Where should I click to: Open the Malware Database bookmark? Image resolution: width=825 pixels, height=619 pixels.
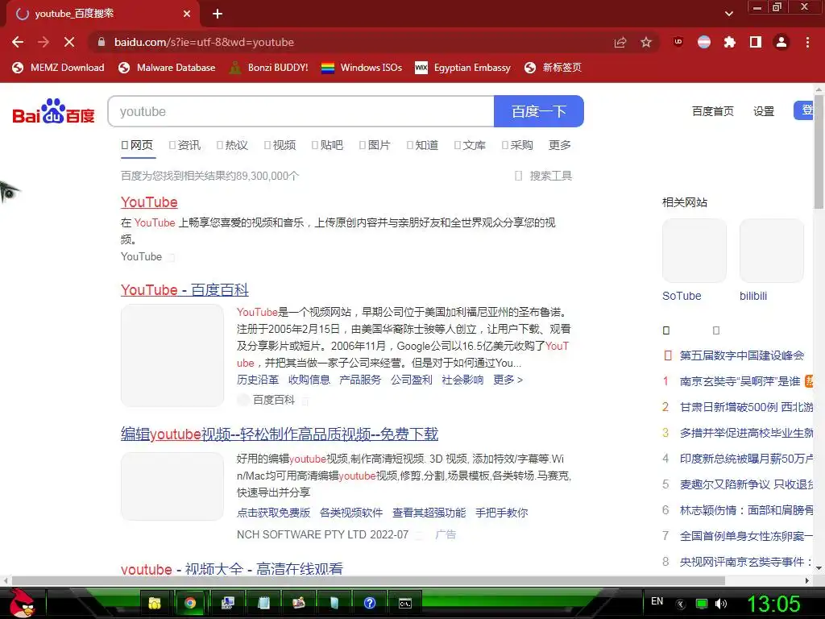[x=168, y=68]
